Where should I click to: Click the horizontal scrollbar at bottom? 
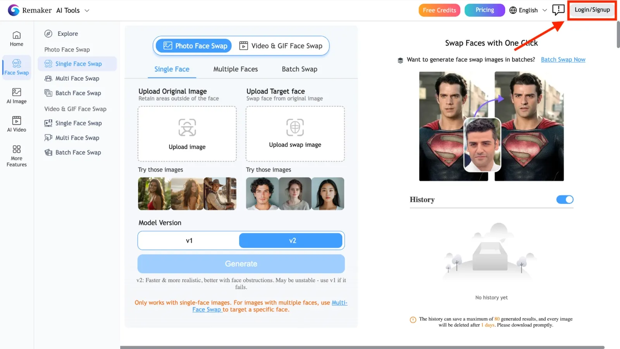click(x=362, y=347)
